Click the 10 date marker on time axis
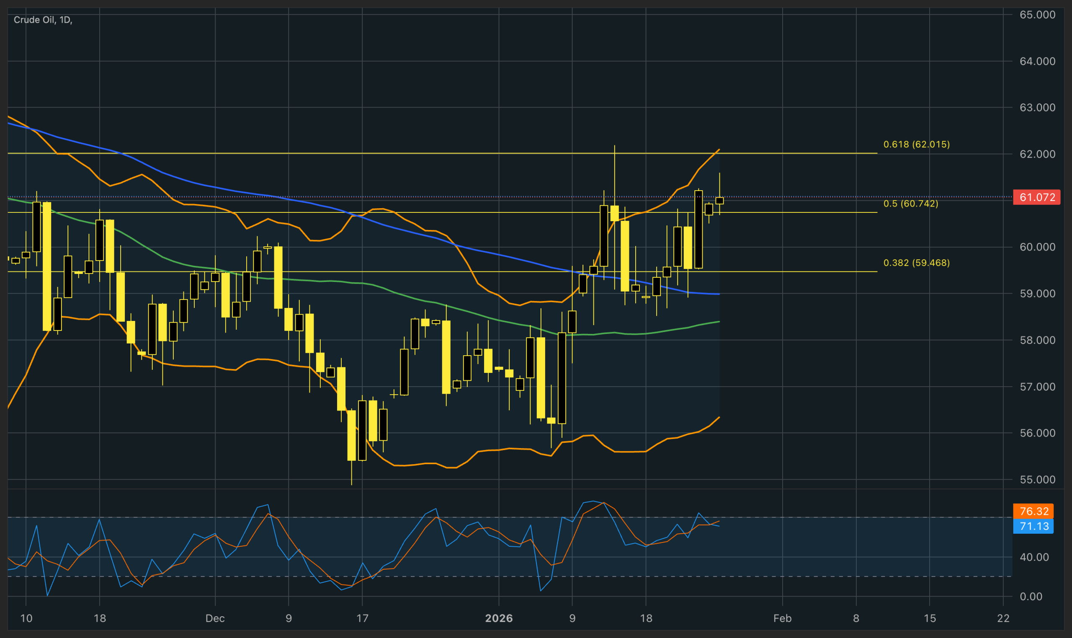 point(26,618)
